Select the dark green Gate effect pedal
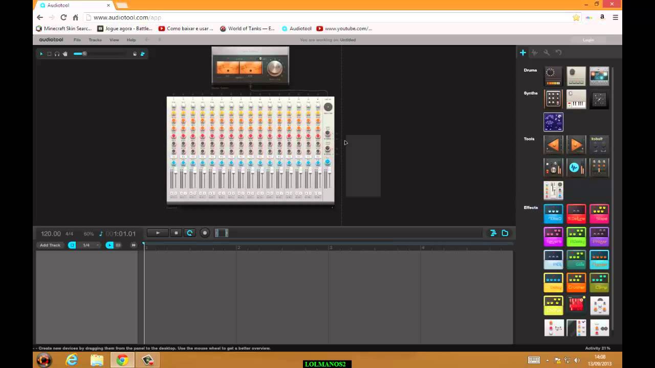Screen dimensions: 655x368 [x=576, y=260]
